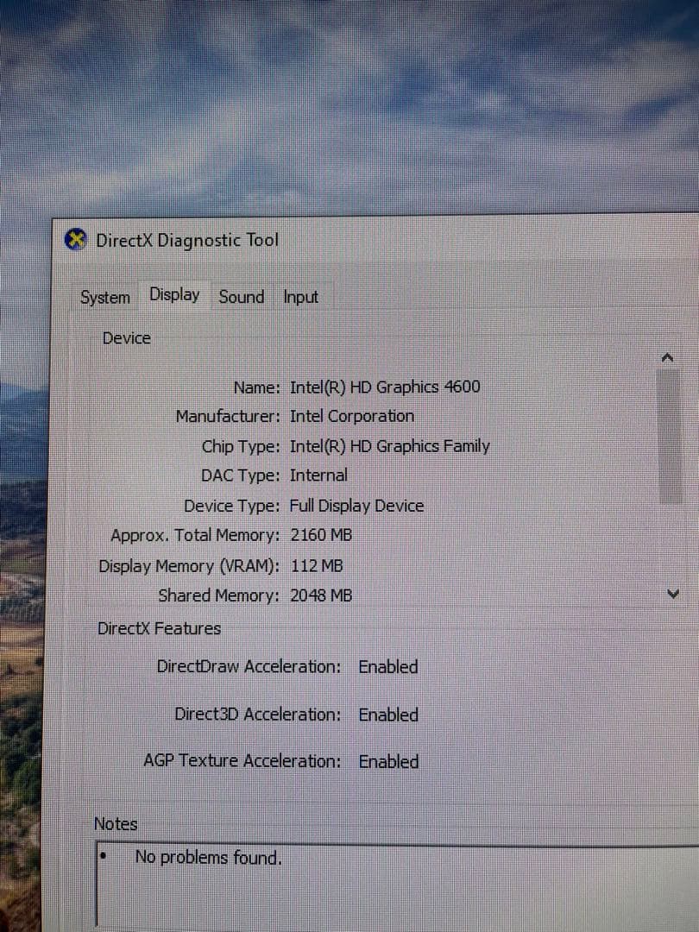Click Direct3D Acceleration Enabled status
The width and height of the screenshot is (699, 932).
pyautogui.click(x=388, y=715)
